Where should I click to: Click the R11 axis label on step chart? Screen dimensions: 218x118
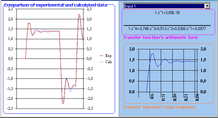pyautogui.click(x=163, y=97)
